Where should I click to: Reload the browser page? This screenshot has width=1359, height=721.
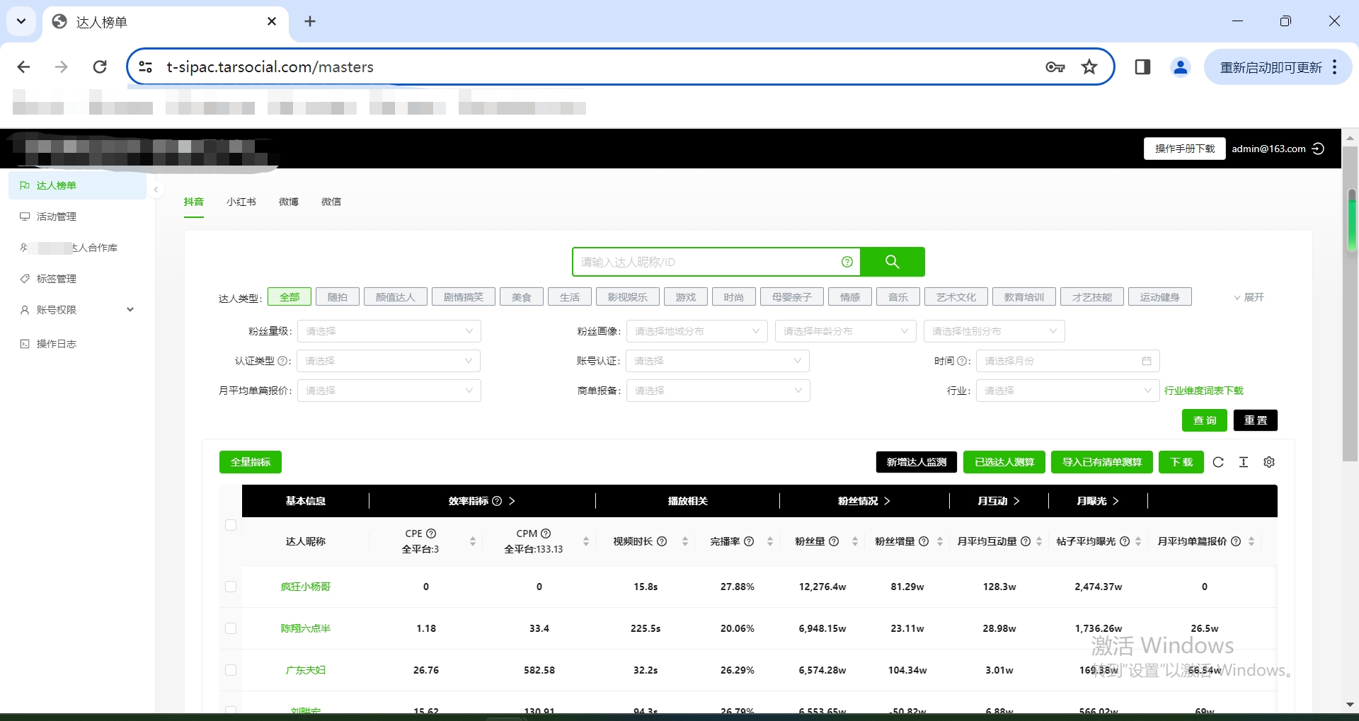tap(100, 67)
